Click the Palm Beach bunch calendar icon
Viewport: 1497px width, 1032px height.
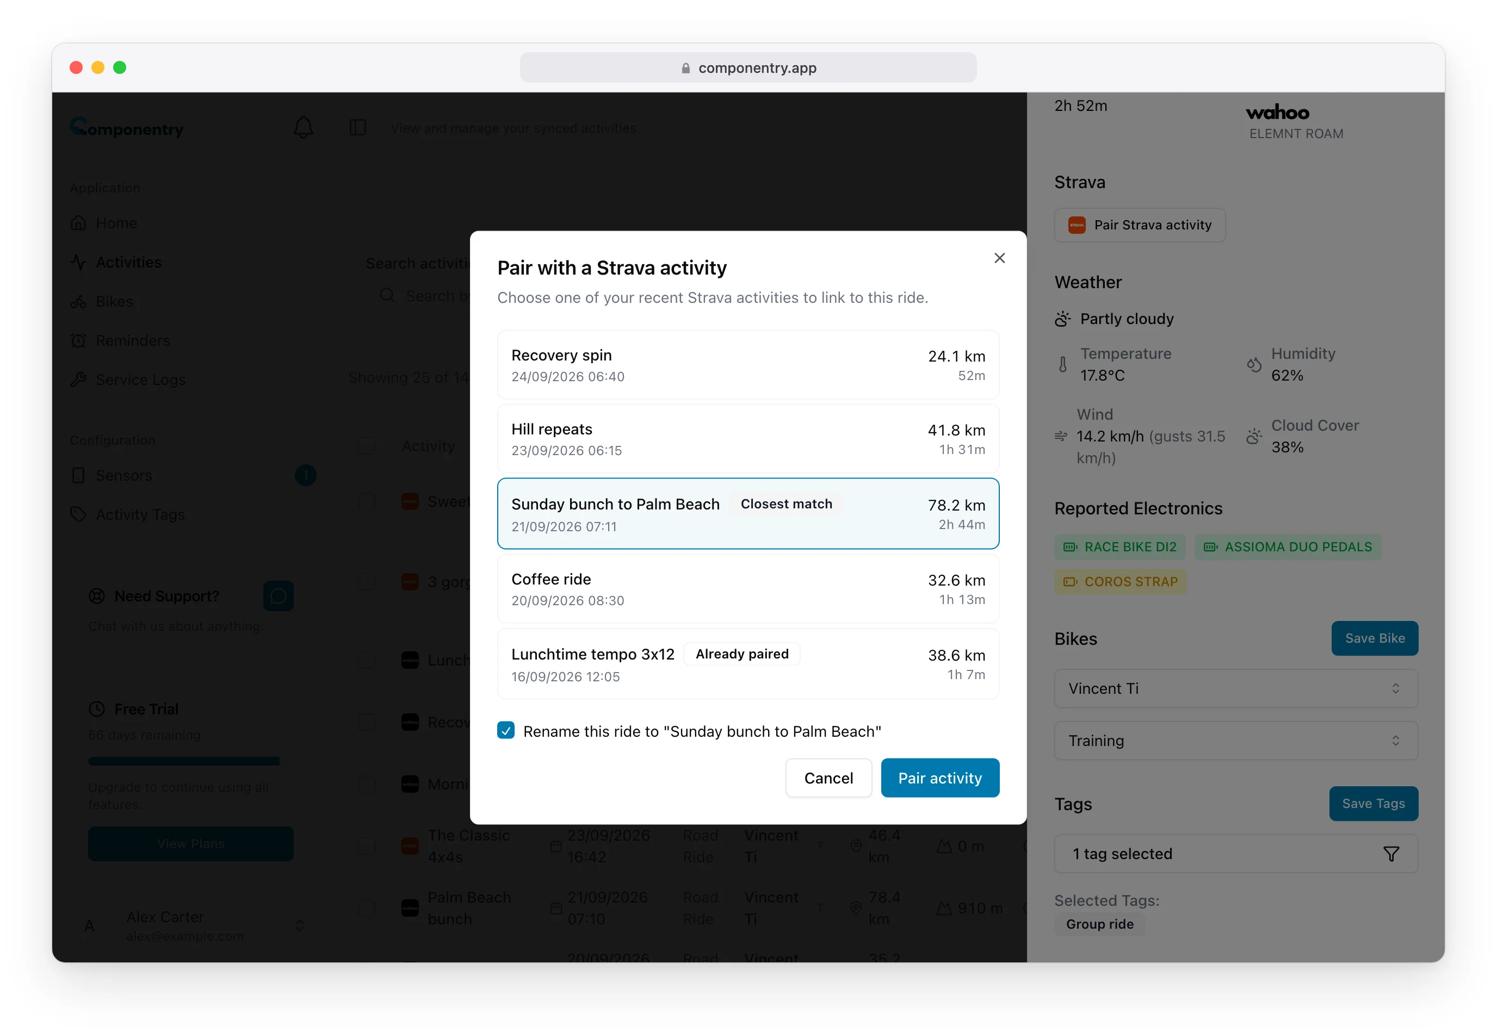(x=556, y=908)
